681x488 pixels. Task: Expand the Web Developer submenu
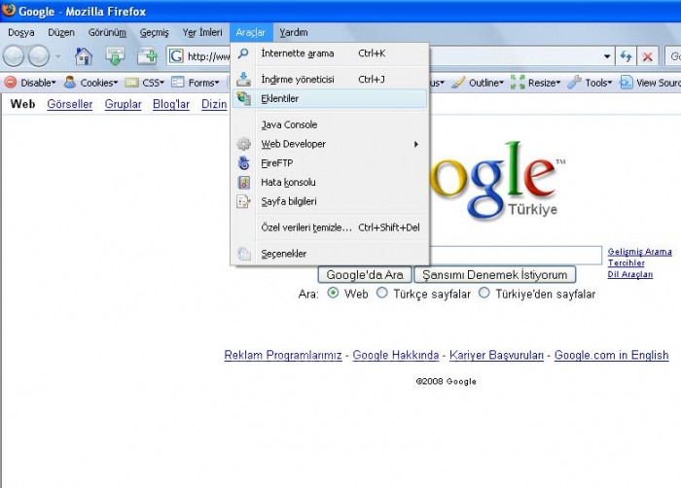tap(293, 144)
